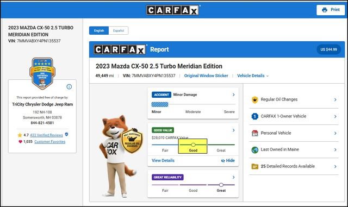Click the dealer phone number 844-821-4581
The height and width of the screenshot is (207, 348).
coord(42,123)
